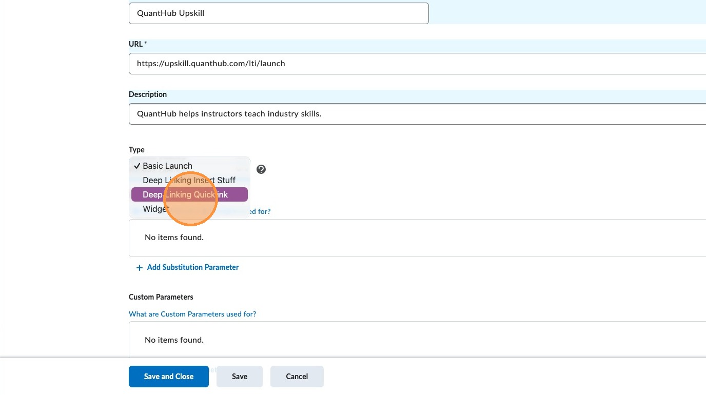Click the Type field label
Viewport: 706px width, 395px height.
click(x=136, y=150)
